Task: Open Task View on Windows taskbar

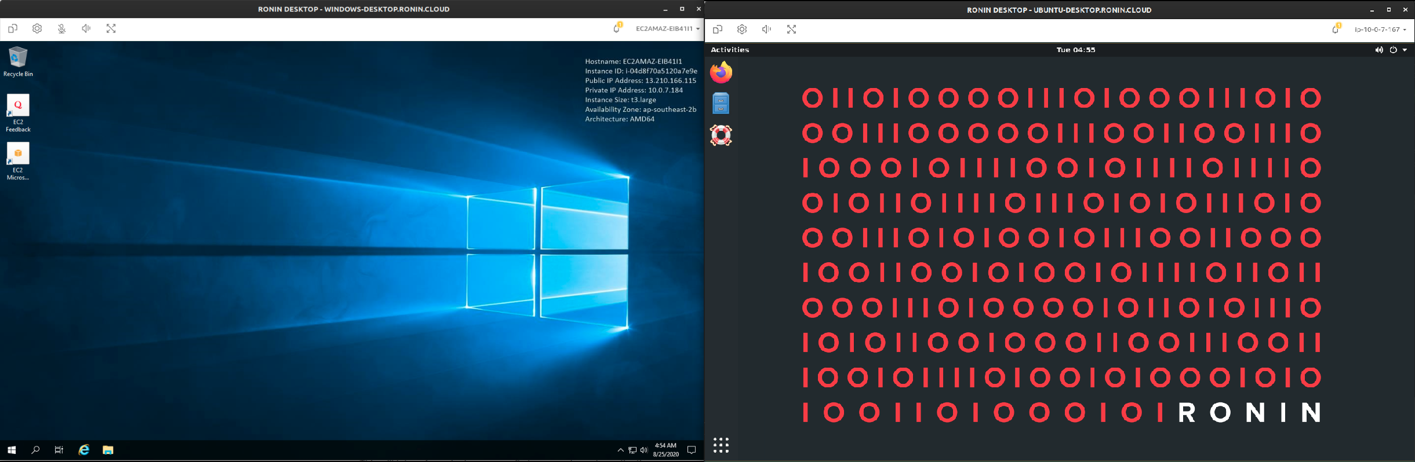Action: click(59, 450)
